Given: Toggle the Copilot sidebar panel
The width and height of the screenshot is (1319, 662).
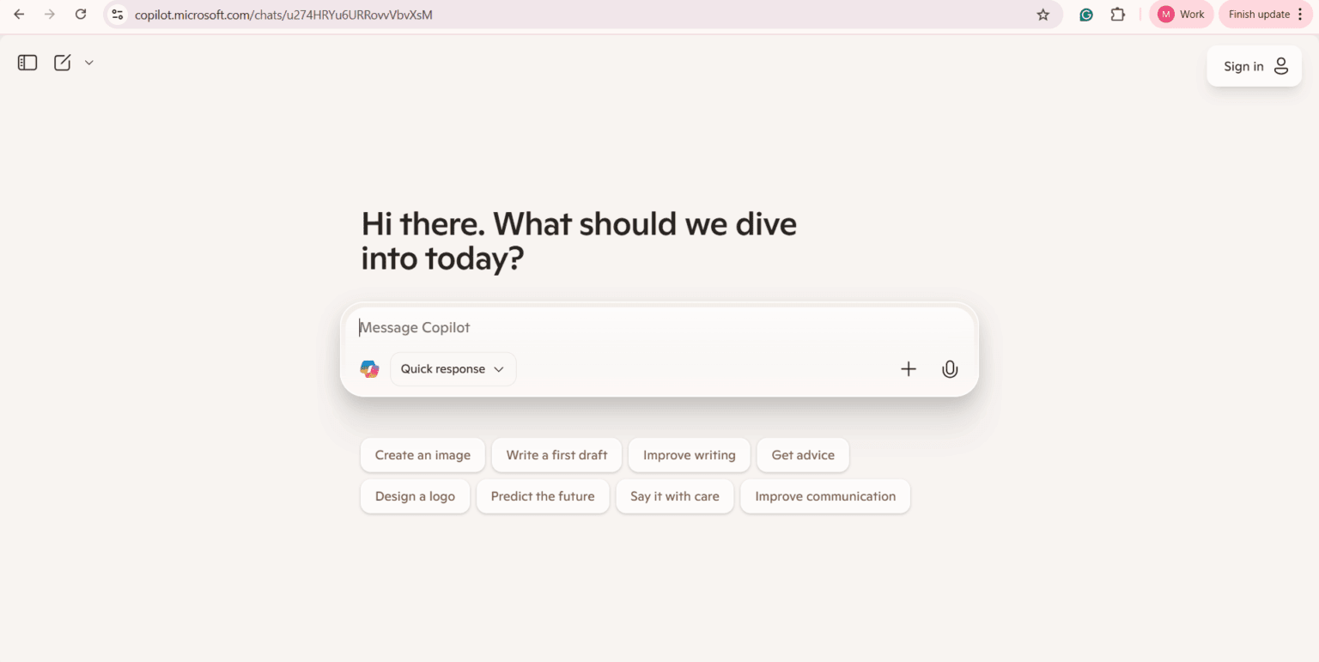Looking at the screenshot, I should (x=27, y=63).
